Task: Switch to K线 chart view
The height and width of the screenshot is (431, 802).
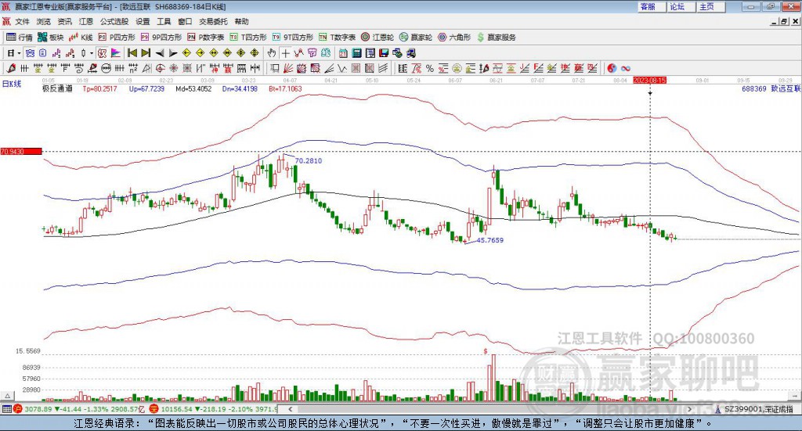Action: pyautogui.click(x=81, y=38)
